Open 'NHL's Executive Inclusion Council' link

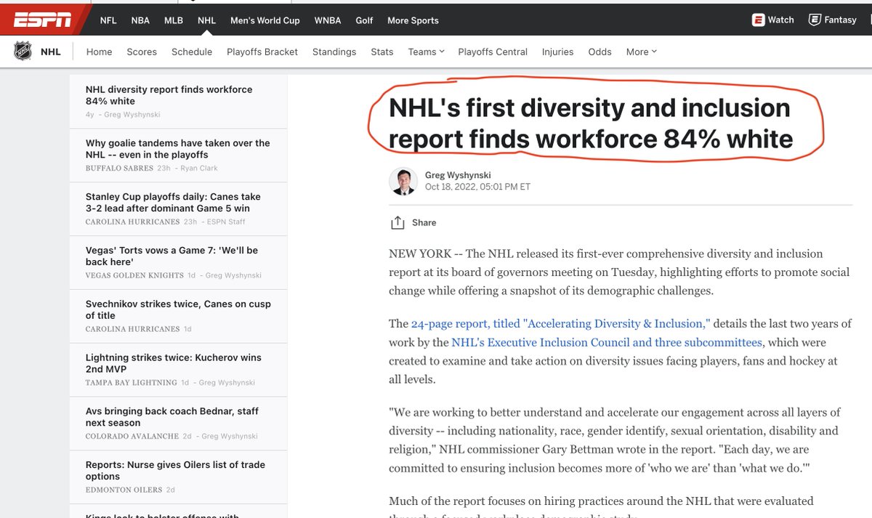click(607, 342)
